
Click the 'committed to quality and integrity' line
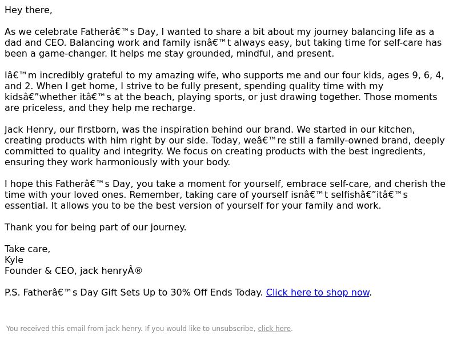[x=215, y=151]
